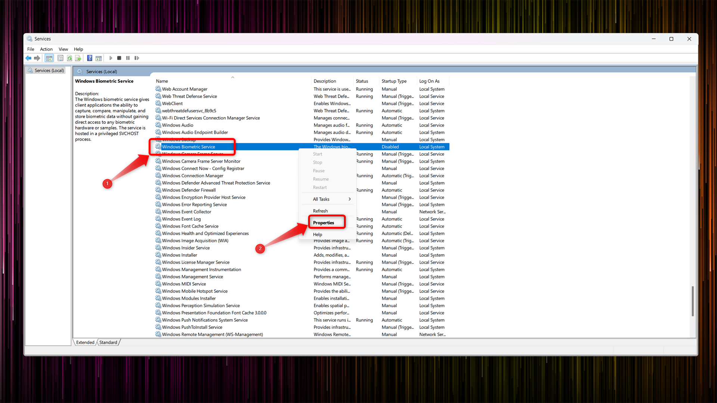Click the vertical scrollbar thumb of services list
717x403 pixels.
692,301
